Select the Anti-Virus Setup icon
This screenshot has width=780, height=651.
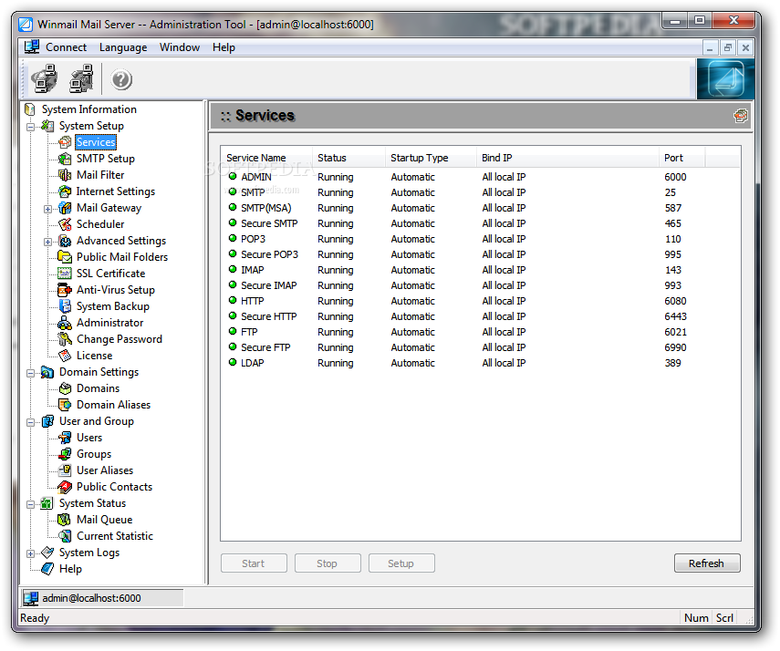tap(65, 290)
